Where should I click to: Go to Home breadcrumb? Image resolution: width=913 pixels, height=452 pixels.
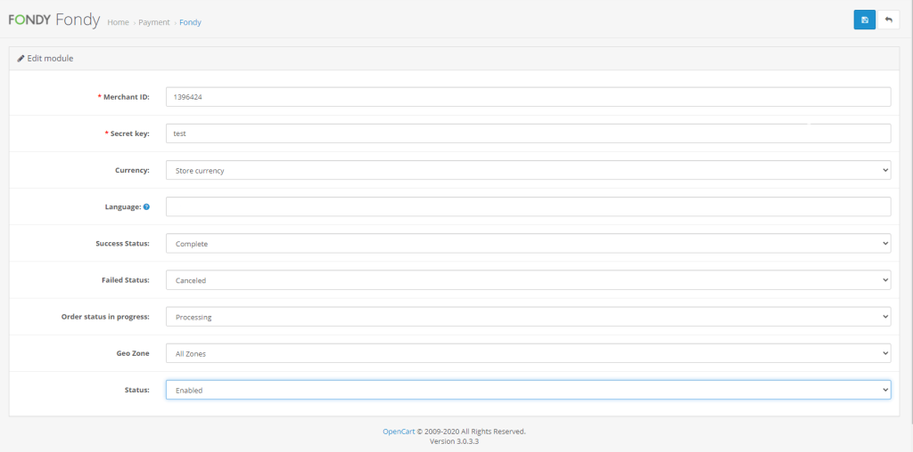(x=118, y=22)
